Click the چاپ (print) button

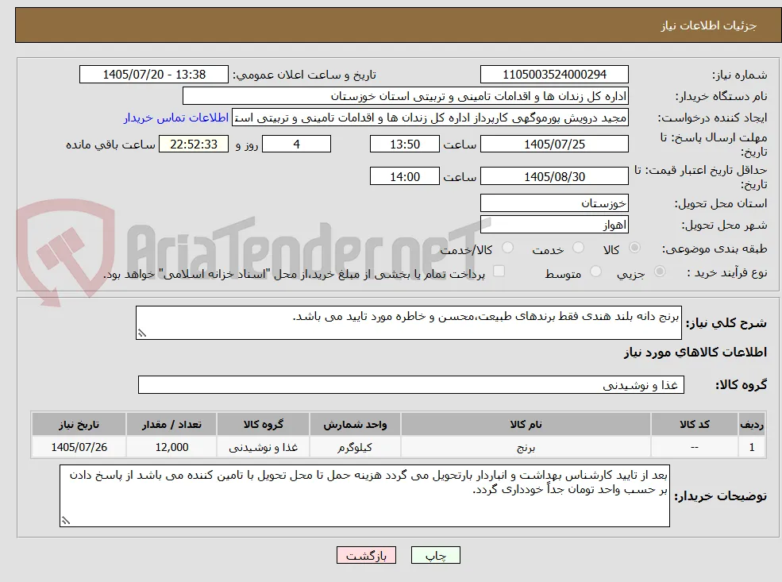pyautogui.click(x=435, y=555)
